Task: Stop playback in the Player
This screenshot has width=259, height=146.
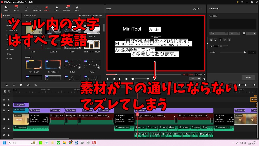Action: (x=126, y=79)
